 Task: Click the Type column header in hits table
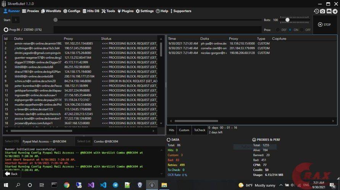(261, 39)
